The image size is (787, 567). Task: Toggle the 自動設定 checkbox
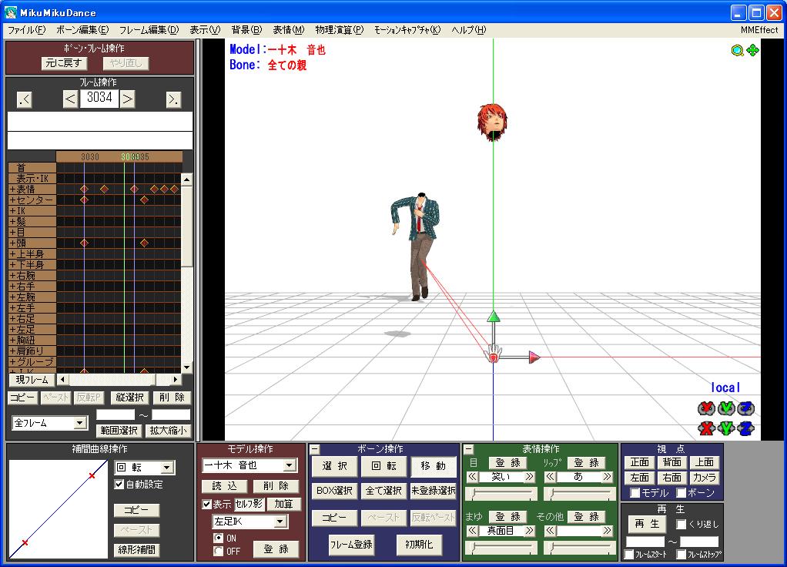click(119, 485)
